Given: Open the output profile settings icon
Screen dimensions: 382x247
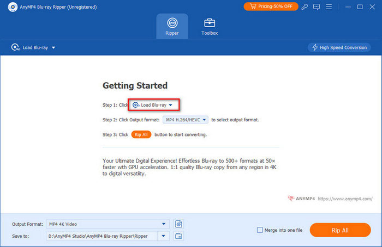Looking at the screenshot, I should (178, 224).
